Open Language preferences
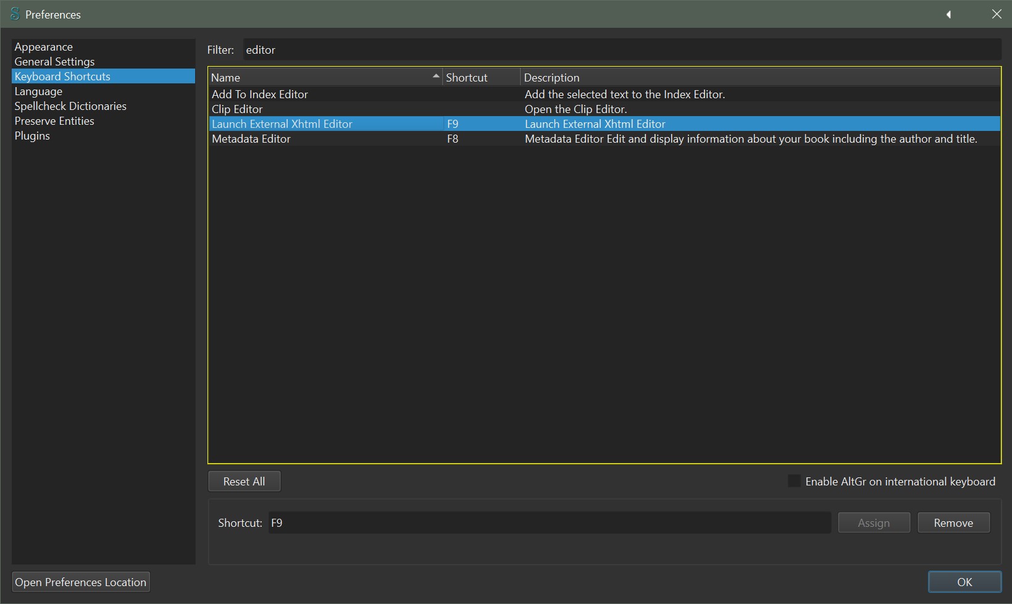 [38, 91]
